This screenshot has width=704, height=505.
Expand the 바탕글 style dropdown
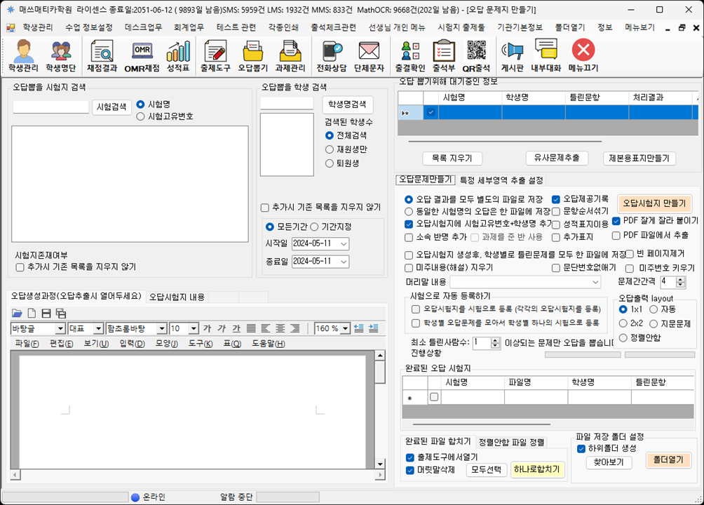[60, 328]
